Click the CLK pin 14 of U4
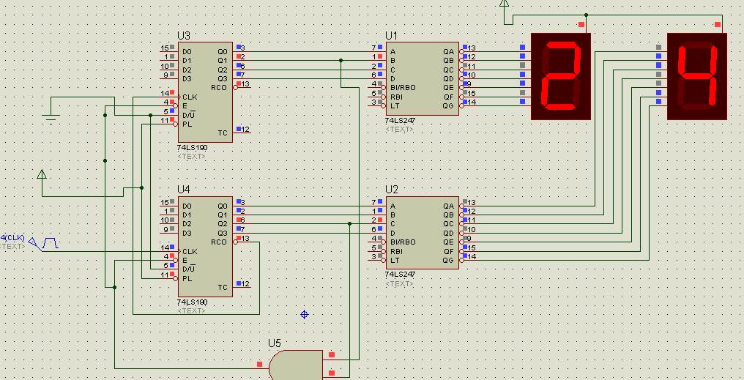 (169, 250)
